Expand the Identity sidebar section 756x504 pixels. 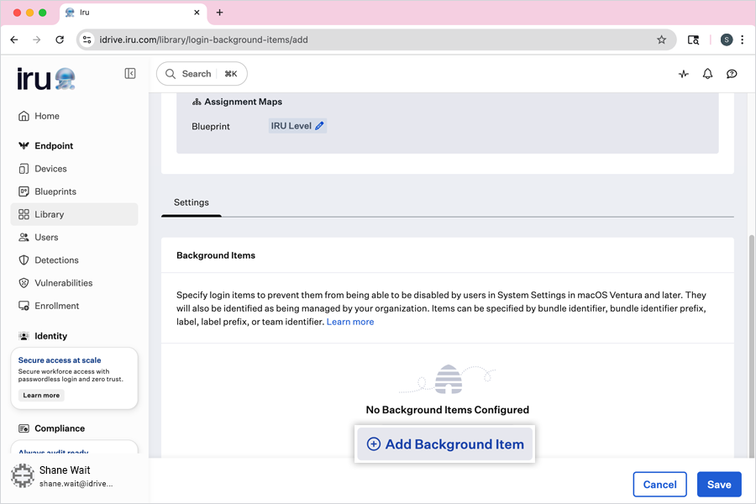click(x=50, y=336)
